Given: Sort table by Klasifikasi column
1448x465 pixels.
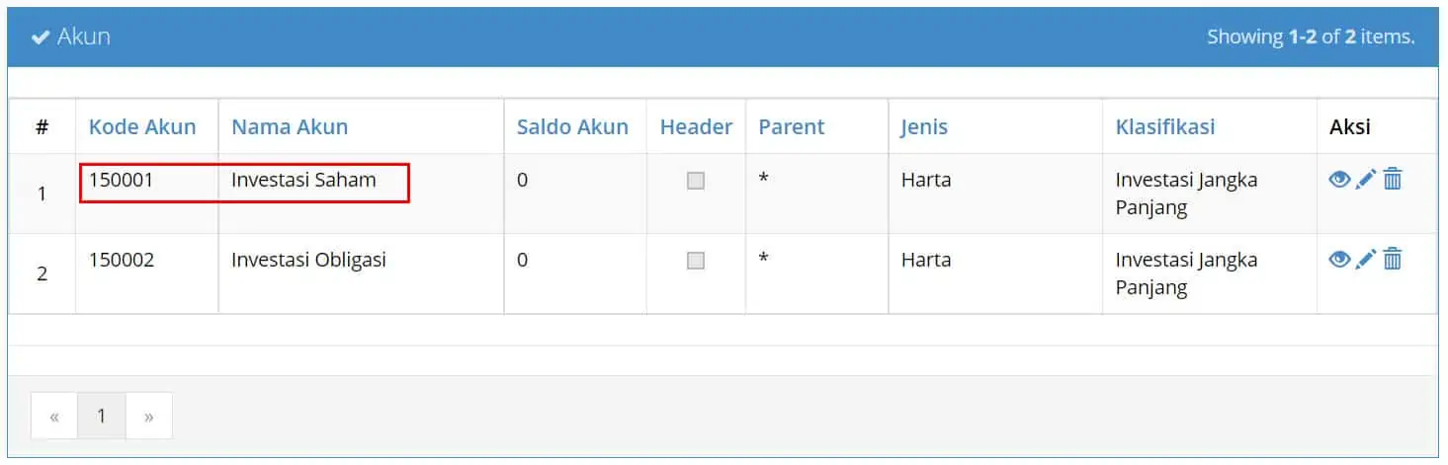Looking at the screenshot, I should pyautogui.click(x=1165, y=127).
